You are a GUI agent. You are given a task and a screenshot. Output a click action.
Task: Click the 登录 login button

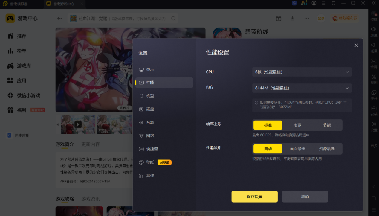coord(321,18)
